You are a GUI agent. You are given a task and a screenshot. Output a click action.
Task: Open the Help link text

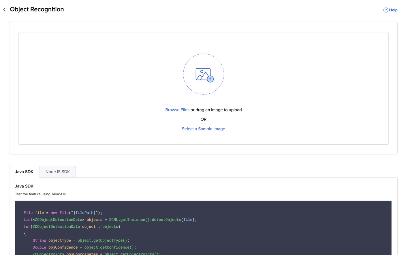pos(393,10)
